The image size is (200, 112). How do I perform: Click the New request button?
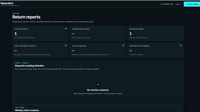click(192, 4)
